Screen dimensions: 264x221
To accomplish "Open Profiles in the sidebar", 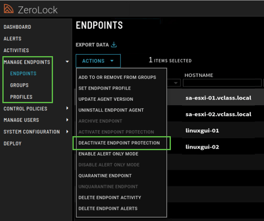I will click(x=21, y=97).
